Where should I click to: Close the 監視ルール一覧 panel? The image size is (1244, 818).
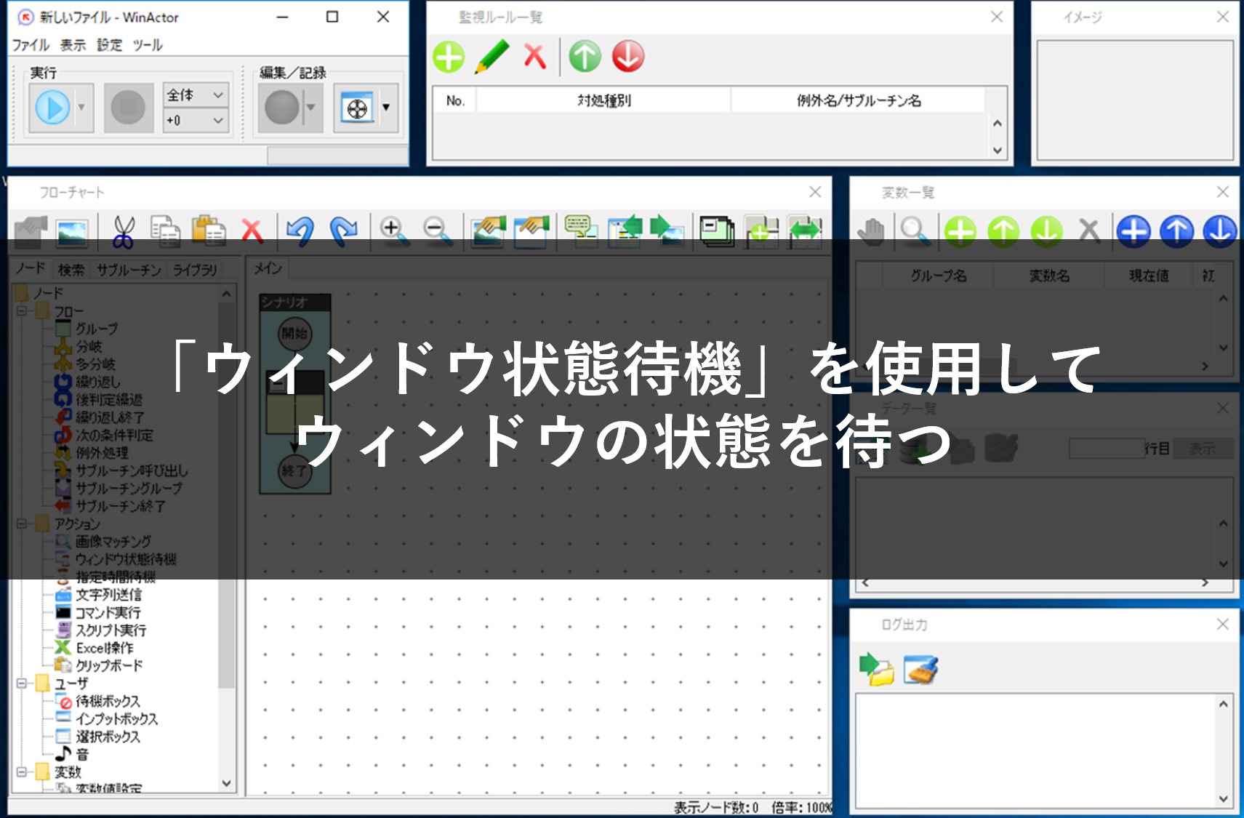[x=997, y=17]
